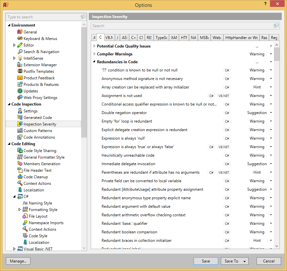Click the Postfix Templates icon

tap(20, 71)
